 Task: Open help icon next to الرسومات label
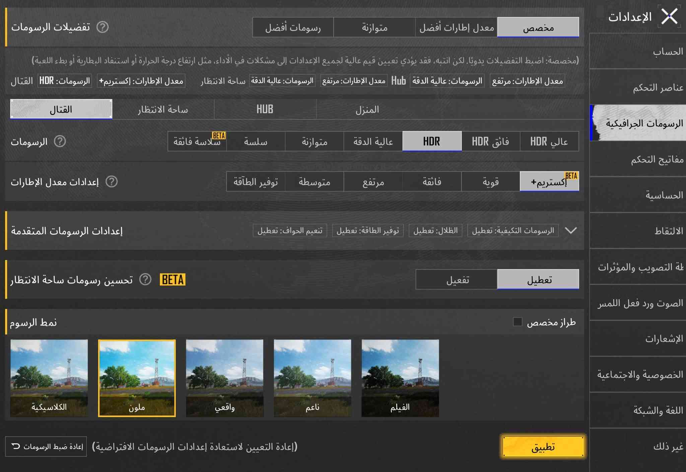click(x=60, y=141)
